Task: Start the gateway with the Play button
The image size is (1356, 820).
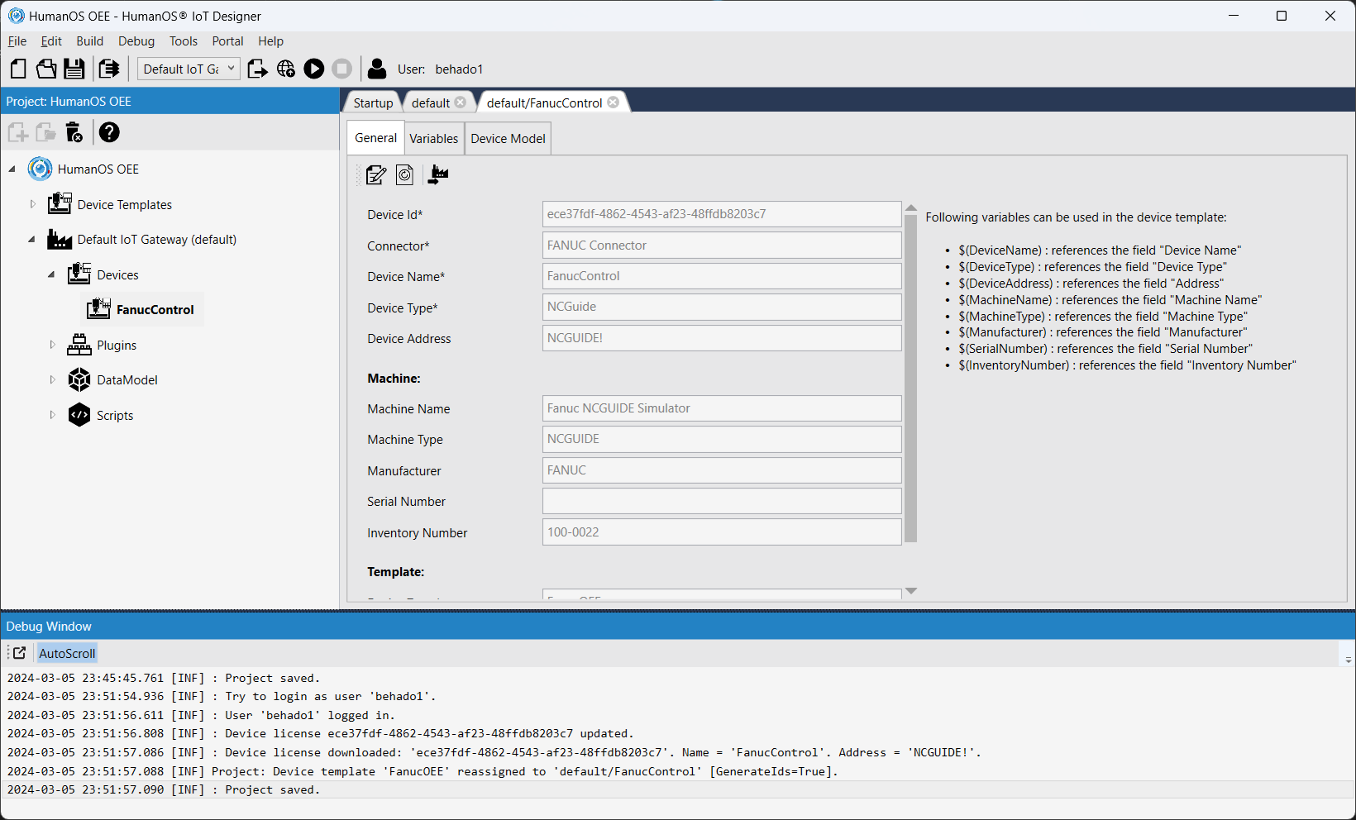Action: (314, 69)
